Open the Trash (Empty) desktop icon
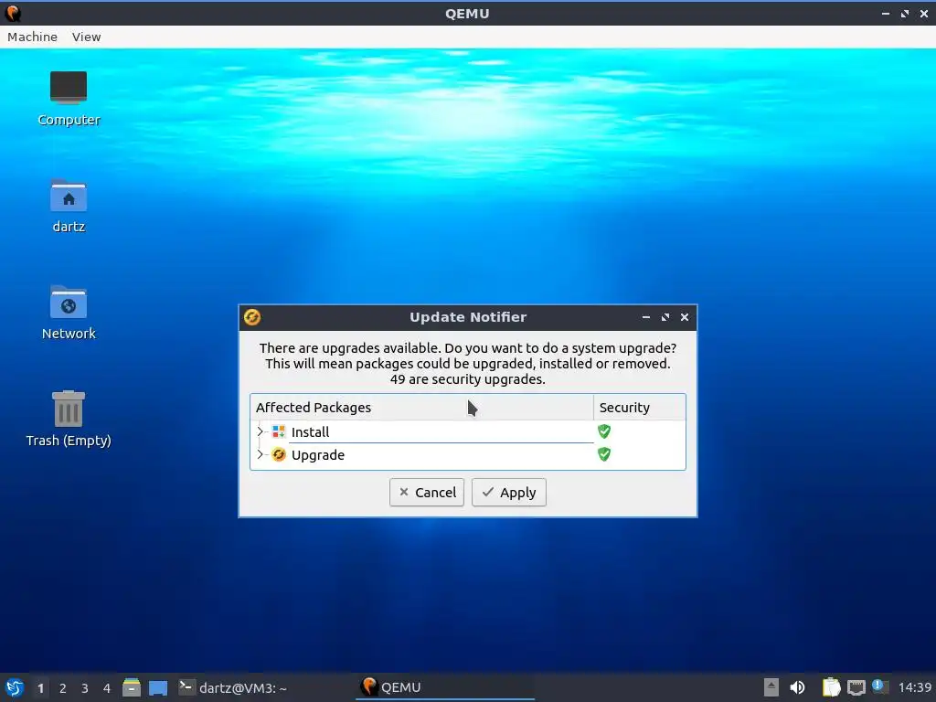 pyautogui.click(x=69, y=419)
